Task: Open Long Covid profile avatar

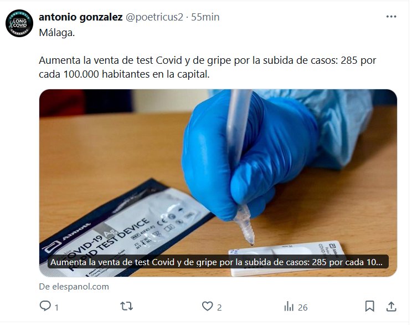Action: [x=19, y=23]
